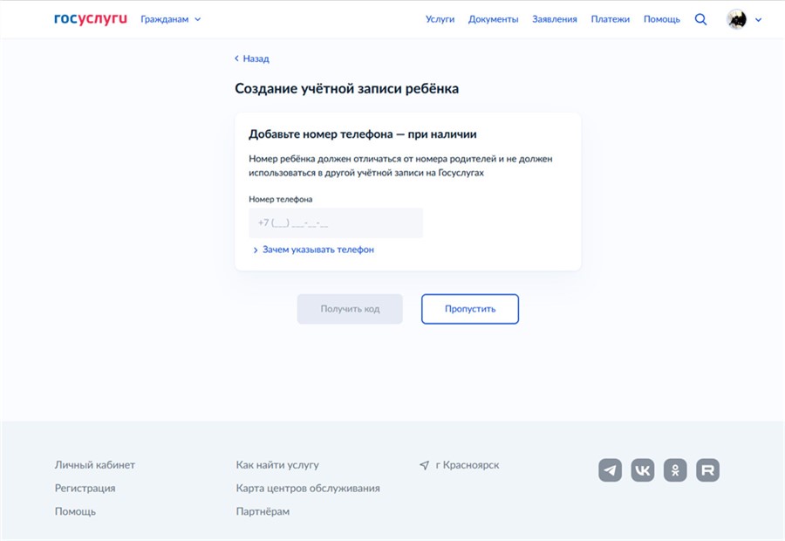Open the Odnoklassniki social icon
Viewport: 785px width, 541px height.
[x=675, y=470]
